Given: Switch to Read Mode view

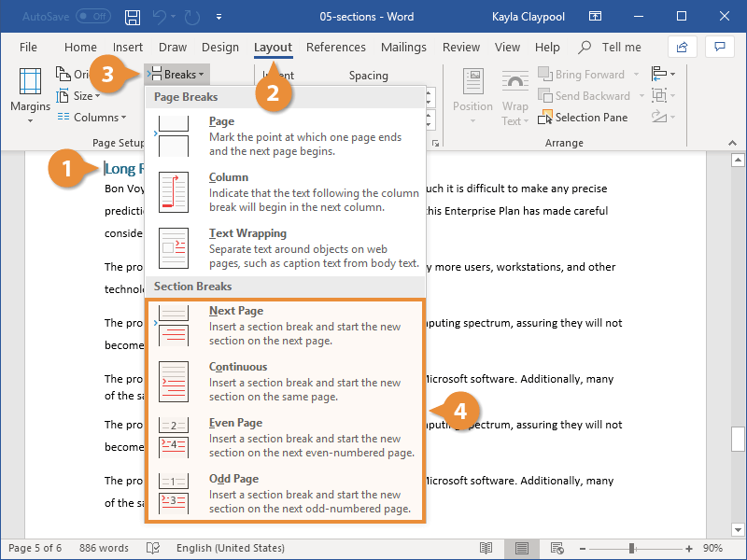Looking at the screenshot, I should click(486, 548).
